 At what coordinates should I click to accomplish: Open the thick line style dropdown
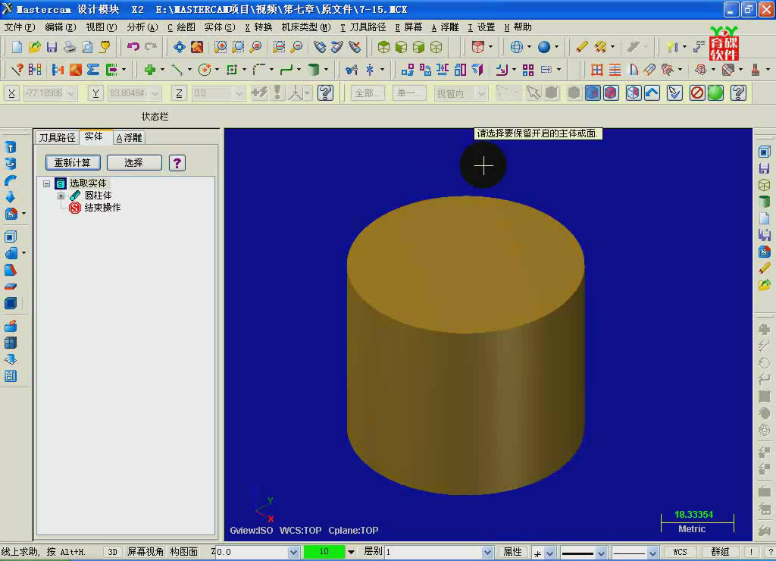601,553
